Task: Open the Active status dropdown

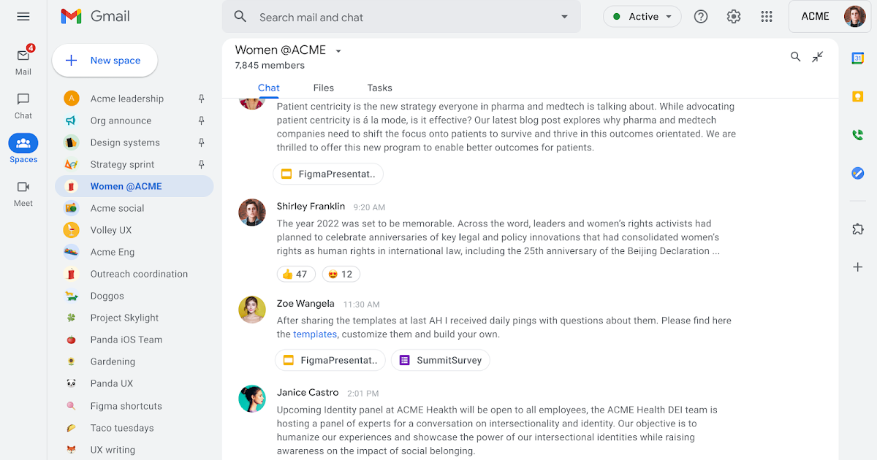Action: coord(642,16)
